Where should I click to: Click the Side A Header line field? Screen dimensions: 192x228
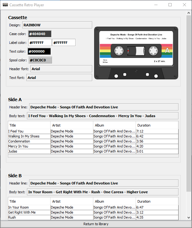click(104, 107)
